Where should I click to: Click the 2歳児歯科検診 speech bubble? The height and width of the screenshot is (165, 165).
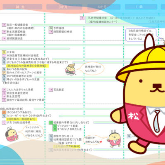(x=141, y=35)
